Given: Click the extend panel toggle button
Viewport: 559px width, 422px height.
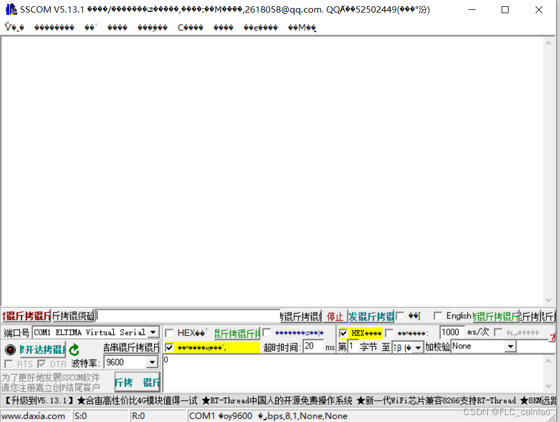Looking at the screenshot, I should [x=549, y=315].
